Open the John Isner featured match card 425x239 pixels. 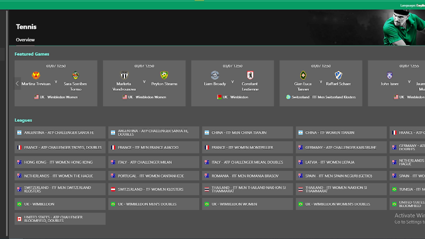pyautogui.click(x=396, y=83)
